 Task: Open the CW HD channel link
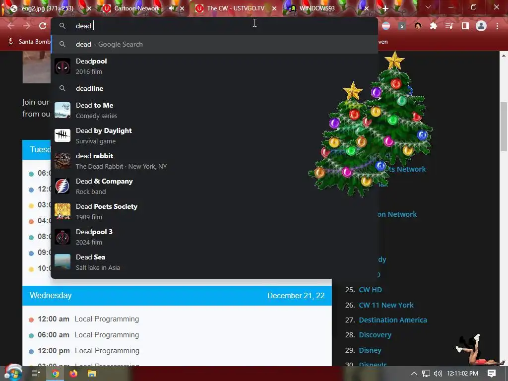[x=370, y=290]
